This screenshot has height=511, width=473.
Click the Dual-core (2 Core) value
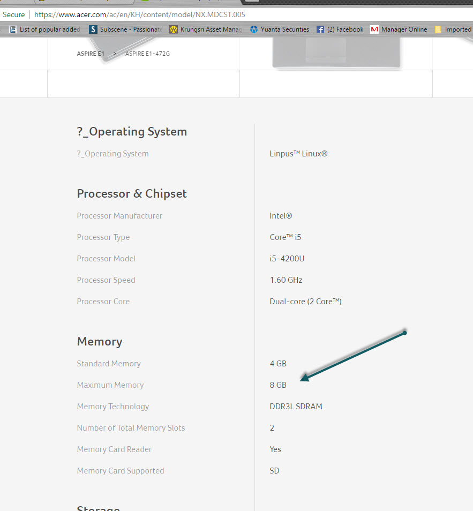[305, 302]
